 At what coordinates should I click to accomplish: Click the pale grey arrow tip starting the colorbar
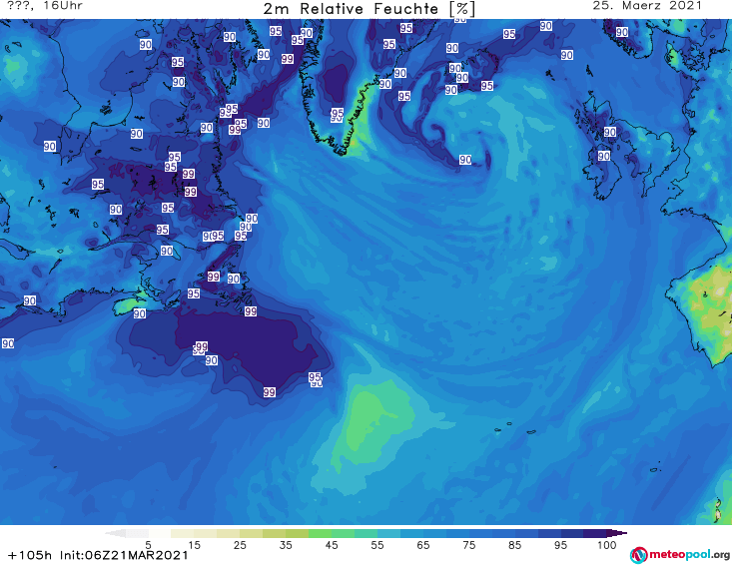pyautogui.click(x=115, y=533)
